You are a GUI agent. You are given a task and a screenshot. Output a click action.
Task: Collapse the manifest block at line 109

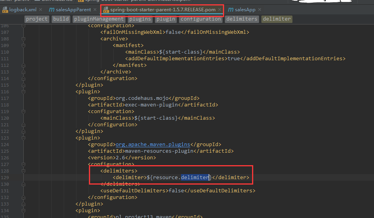(x=23, y=45)
